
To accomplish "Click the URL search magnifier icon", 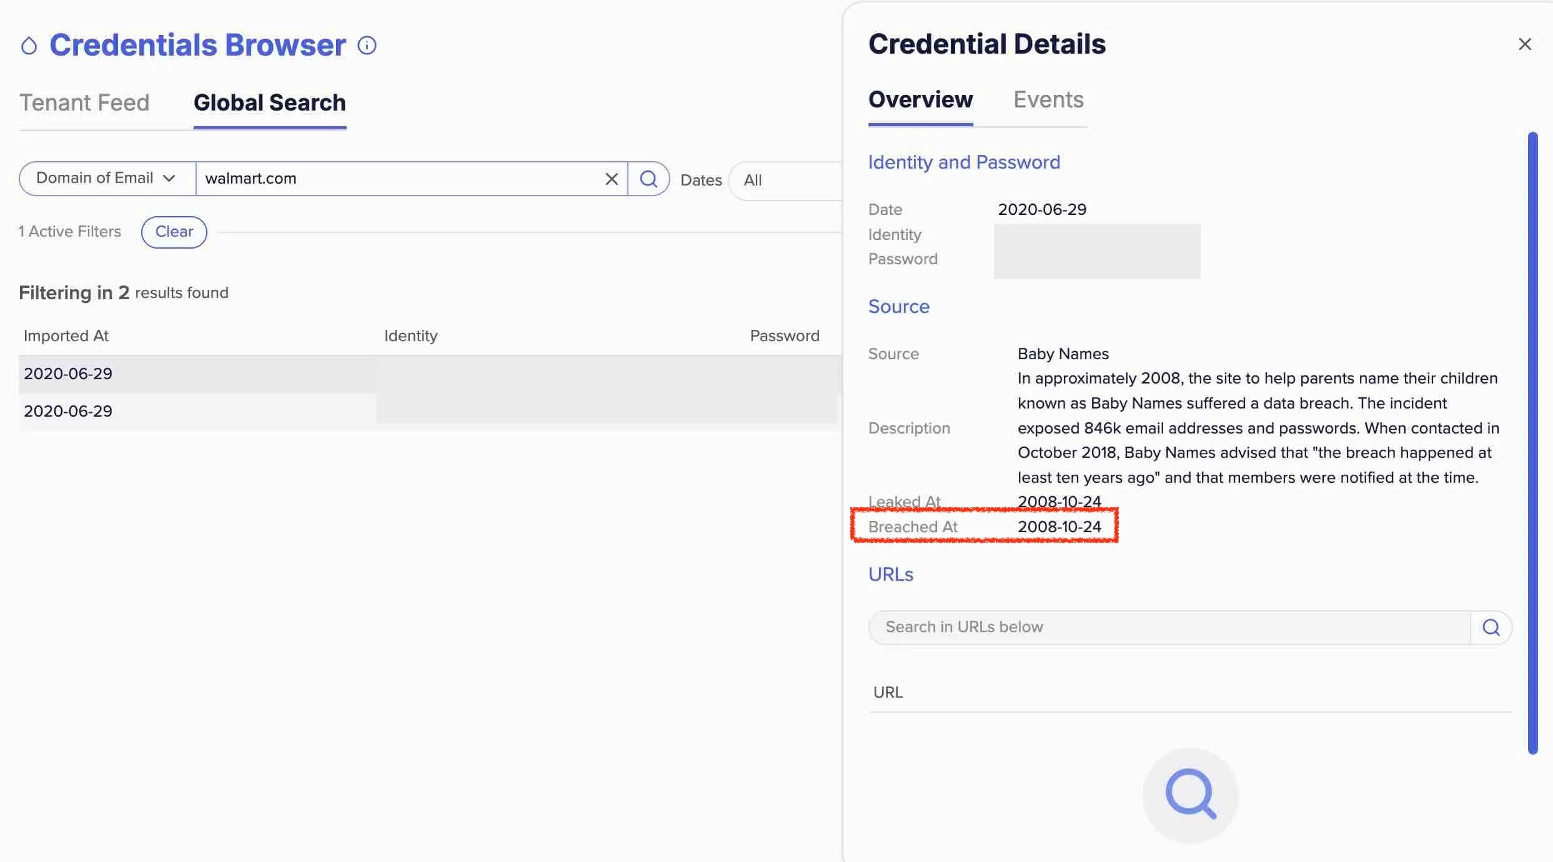I will pos(1491,627).
